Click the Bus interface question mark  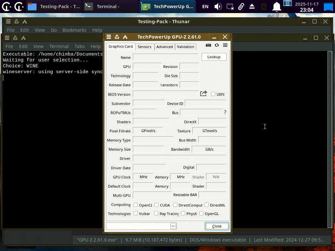point(225,112)
